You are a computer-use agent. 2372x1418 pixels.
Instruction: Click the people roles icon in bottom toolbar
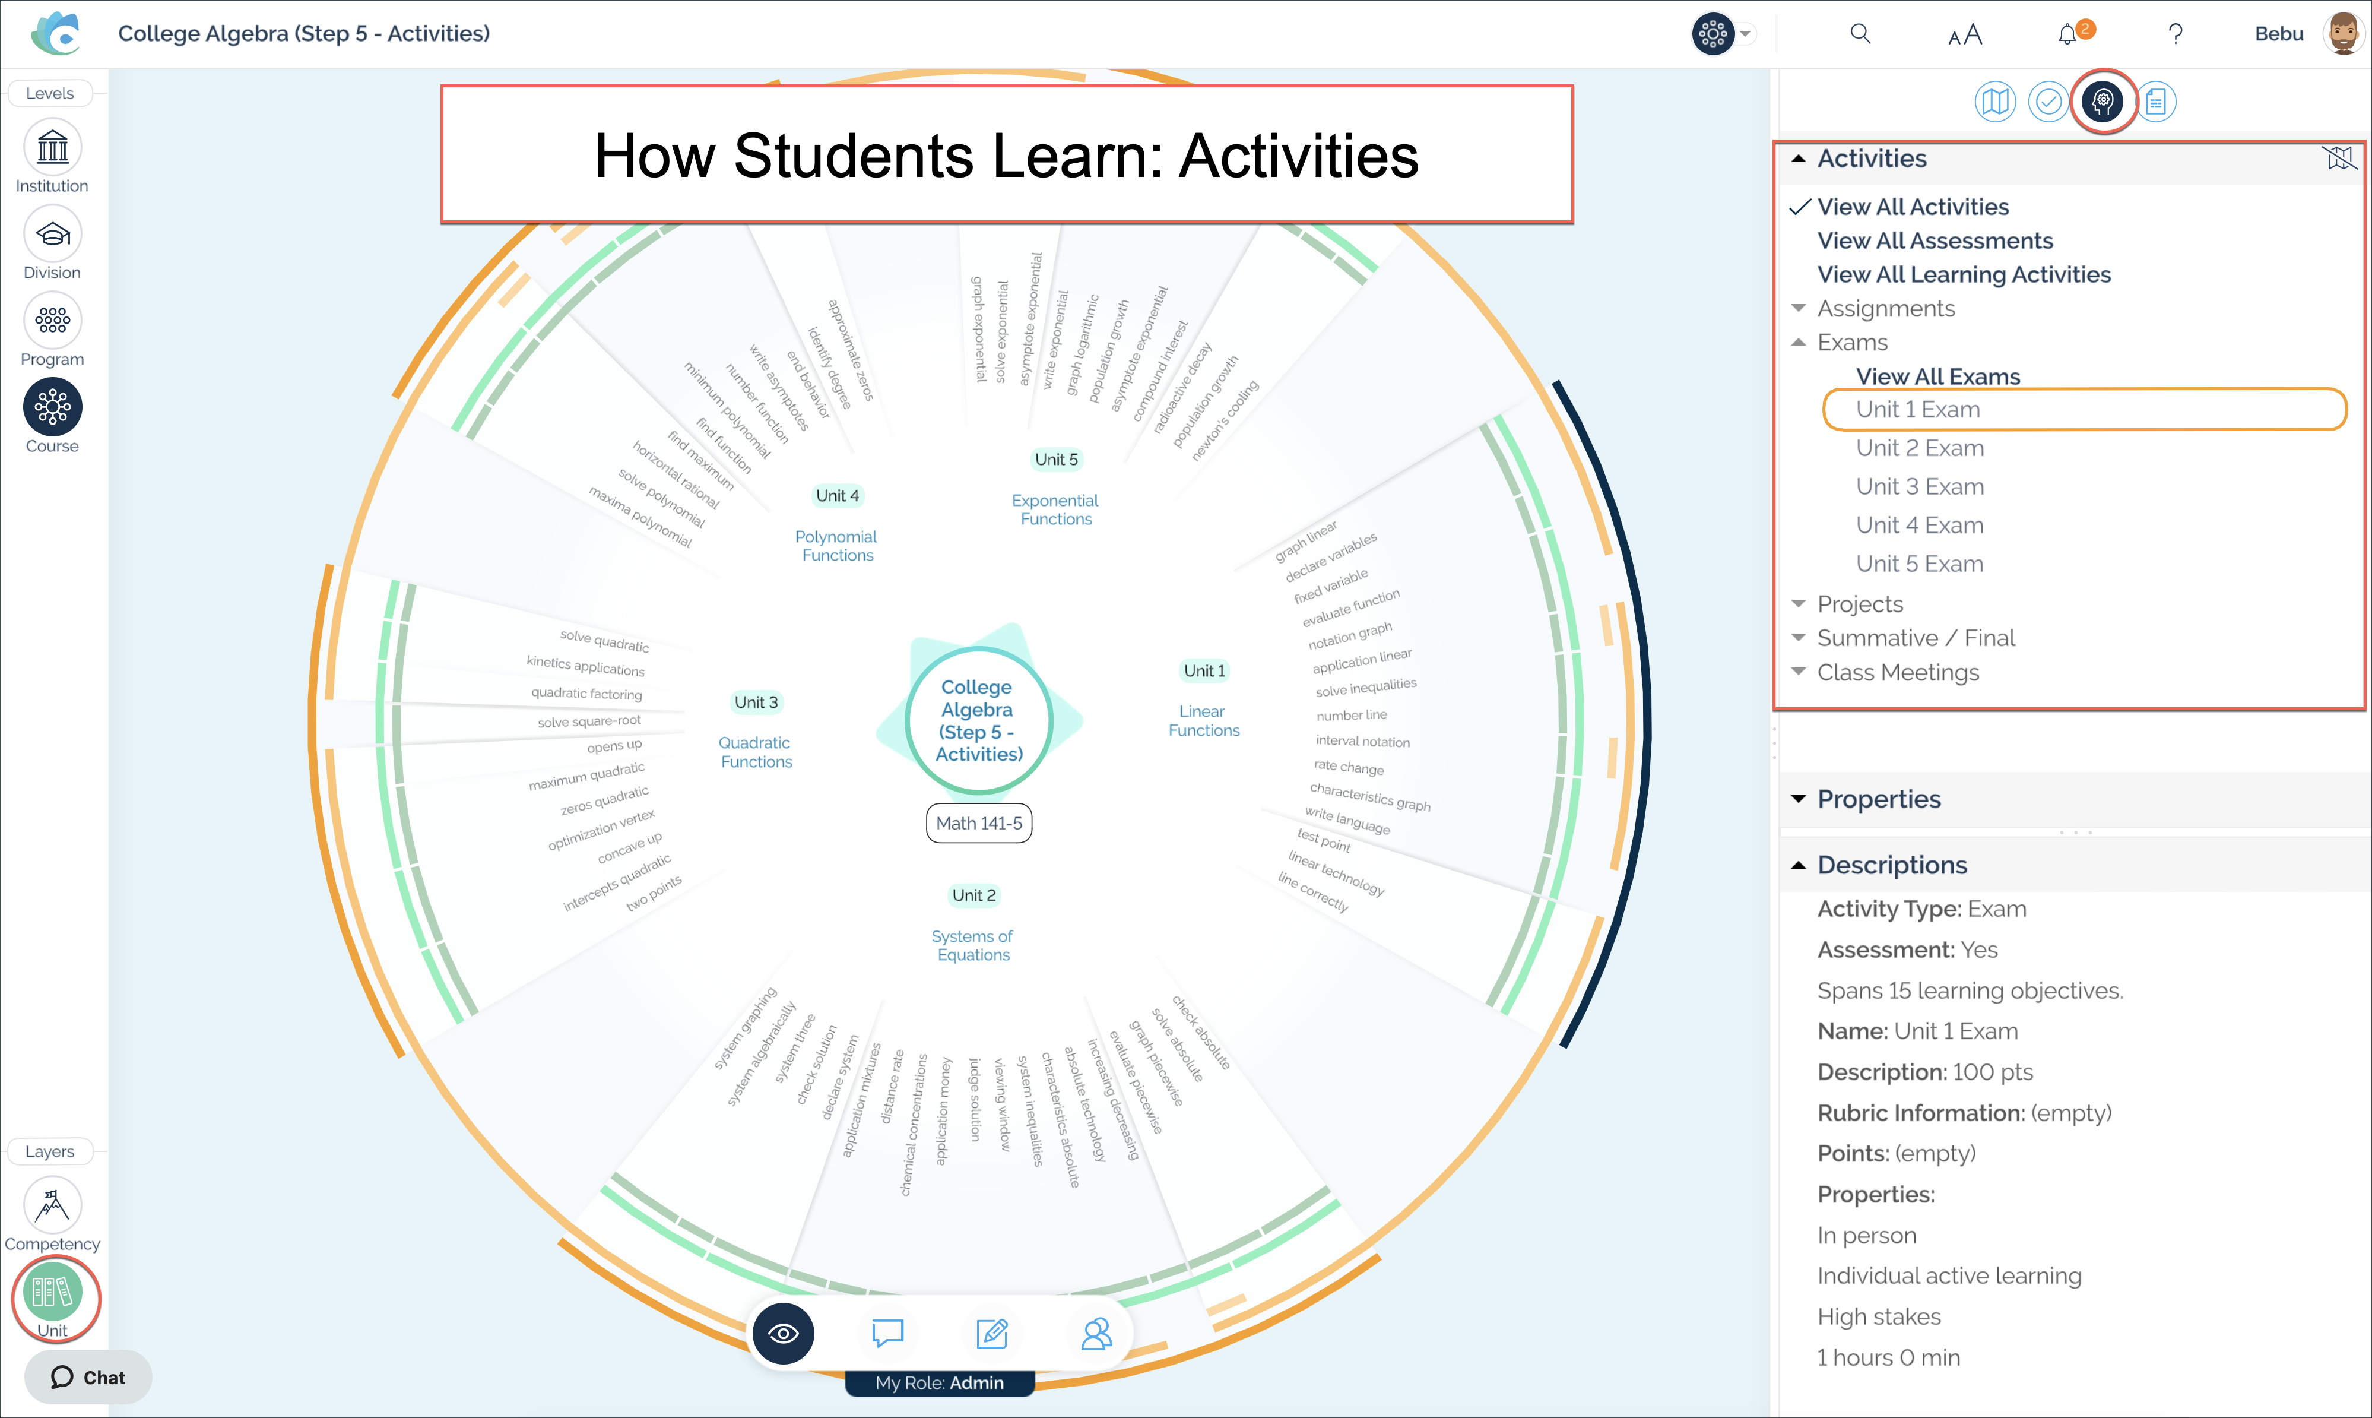[1096, 1333]
